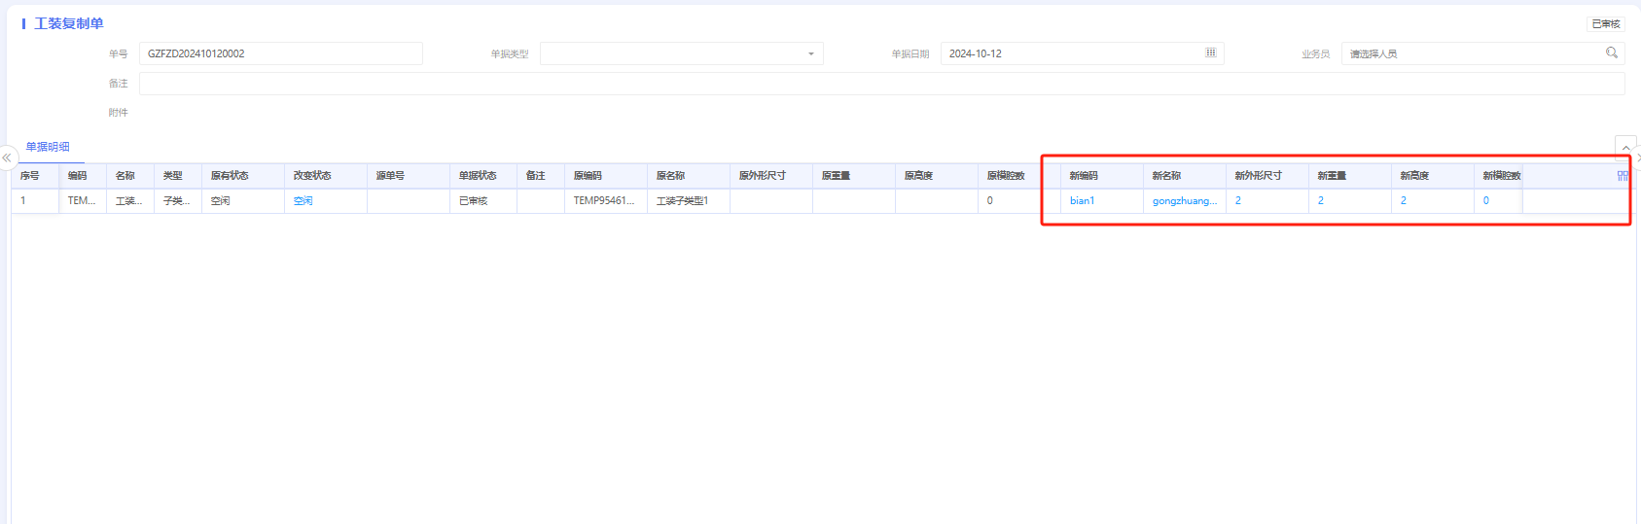Click the 原外形尺寸 column header
This screenshot has width=1641, height=524.
(763, 176)
